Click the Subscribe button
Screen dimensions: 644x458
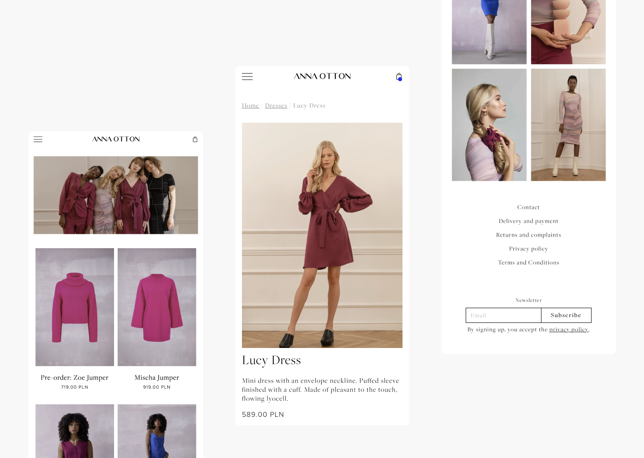(x=566, y=315)
